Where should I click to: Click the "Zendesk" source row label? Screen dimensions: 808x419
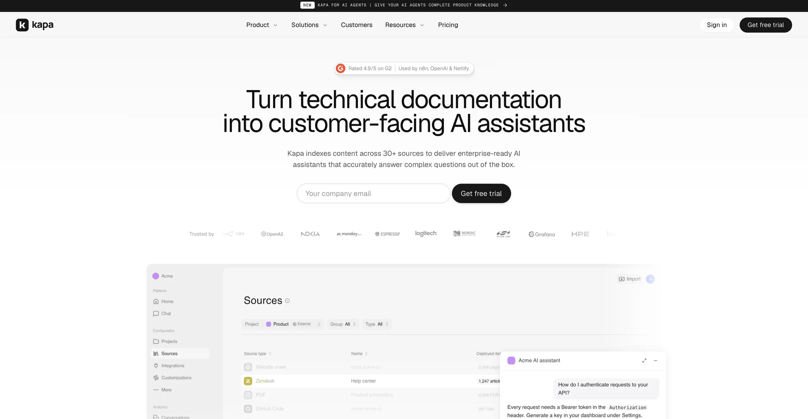[265, 381]
